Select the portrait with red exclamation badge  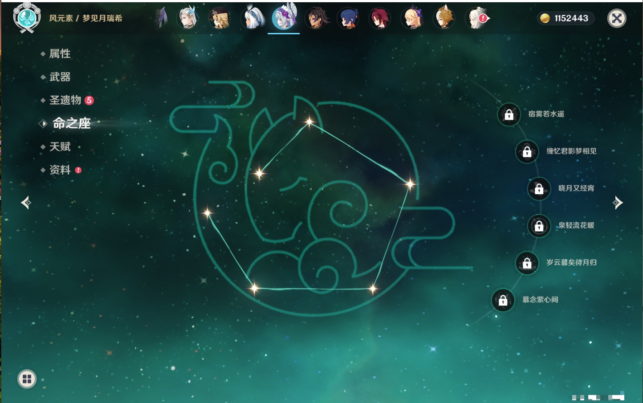[x=476, y=18]
